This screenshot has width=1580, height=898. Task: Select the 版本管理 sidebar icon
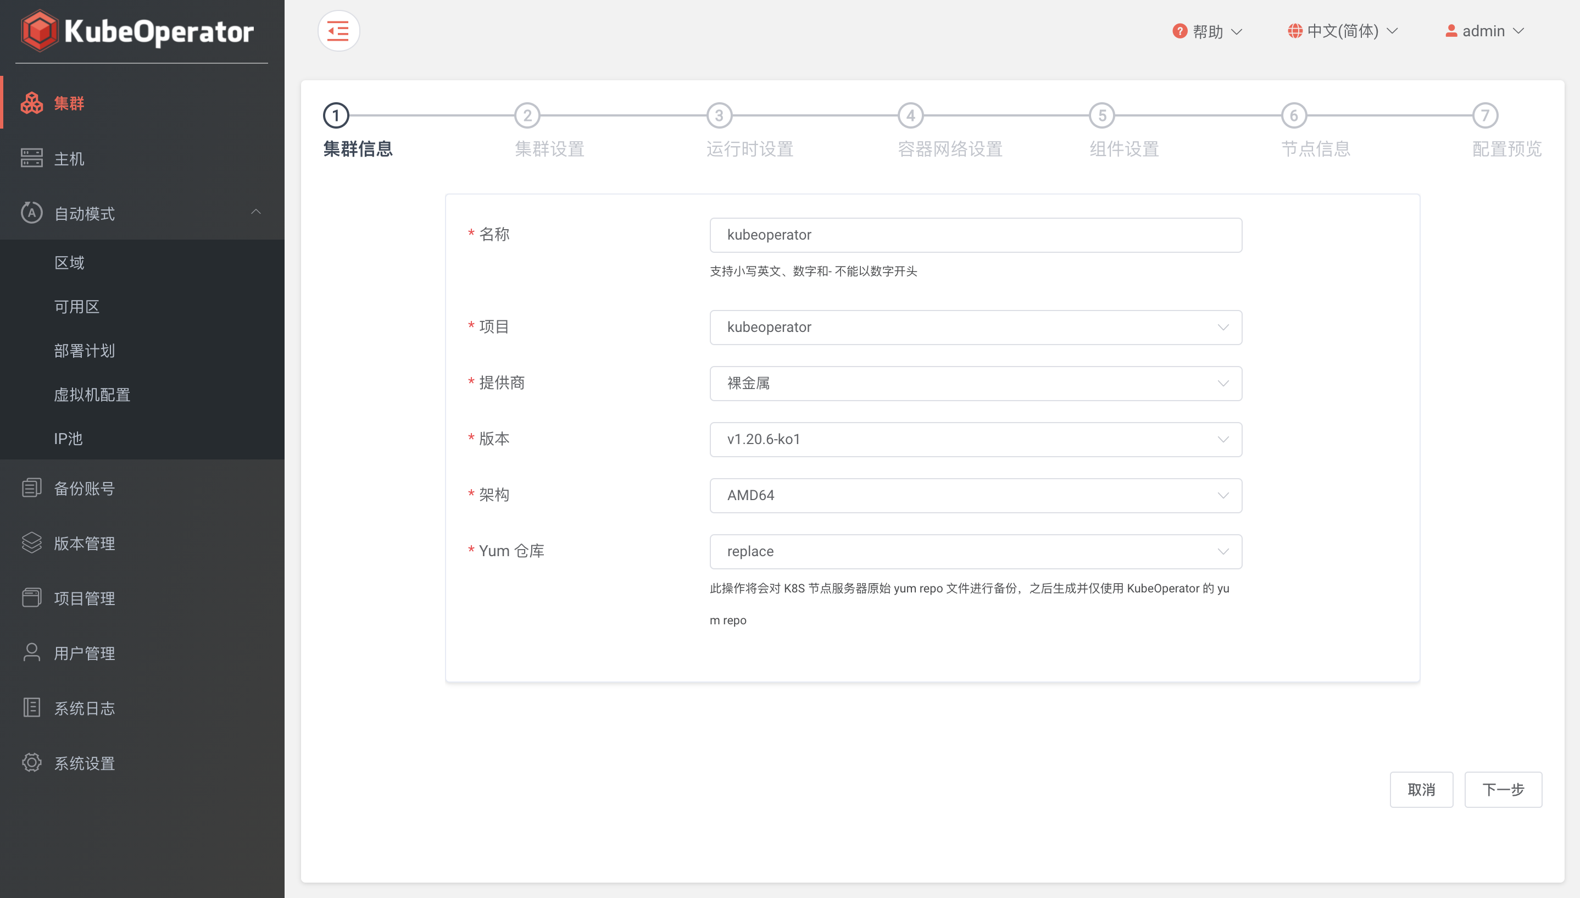tap(32, 543)
